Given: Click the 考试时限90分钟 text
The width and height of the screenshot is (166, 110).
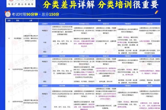Looking at the screenshot, I should [x=25, y=14].
